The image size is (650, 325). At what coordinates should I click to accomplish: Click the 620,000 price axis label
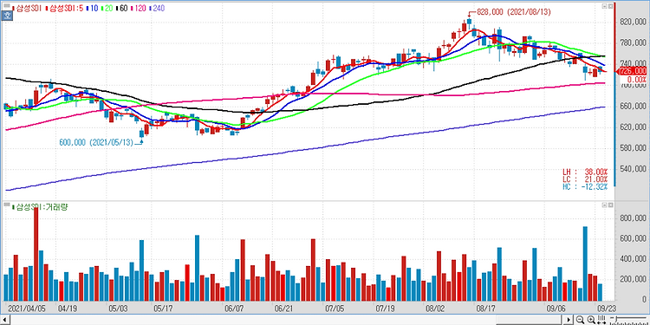[x=634, y=127]
